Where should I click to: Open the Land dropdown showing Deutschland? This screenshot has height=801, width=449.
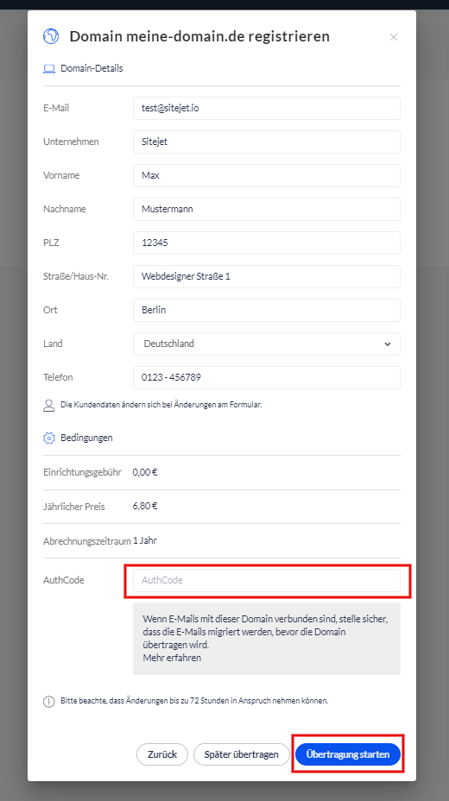pyautogui.click(x=267, y=344)
